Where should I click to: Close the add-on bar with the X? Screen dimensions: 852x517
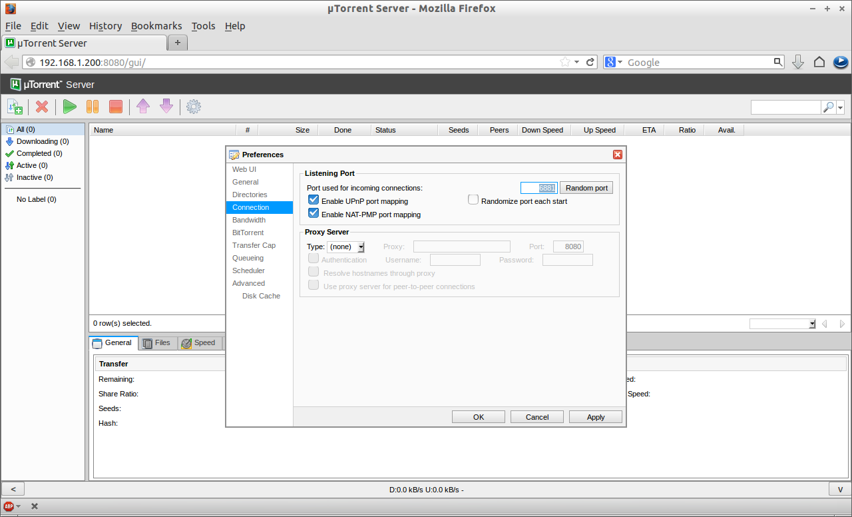(x=35, y=506)
